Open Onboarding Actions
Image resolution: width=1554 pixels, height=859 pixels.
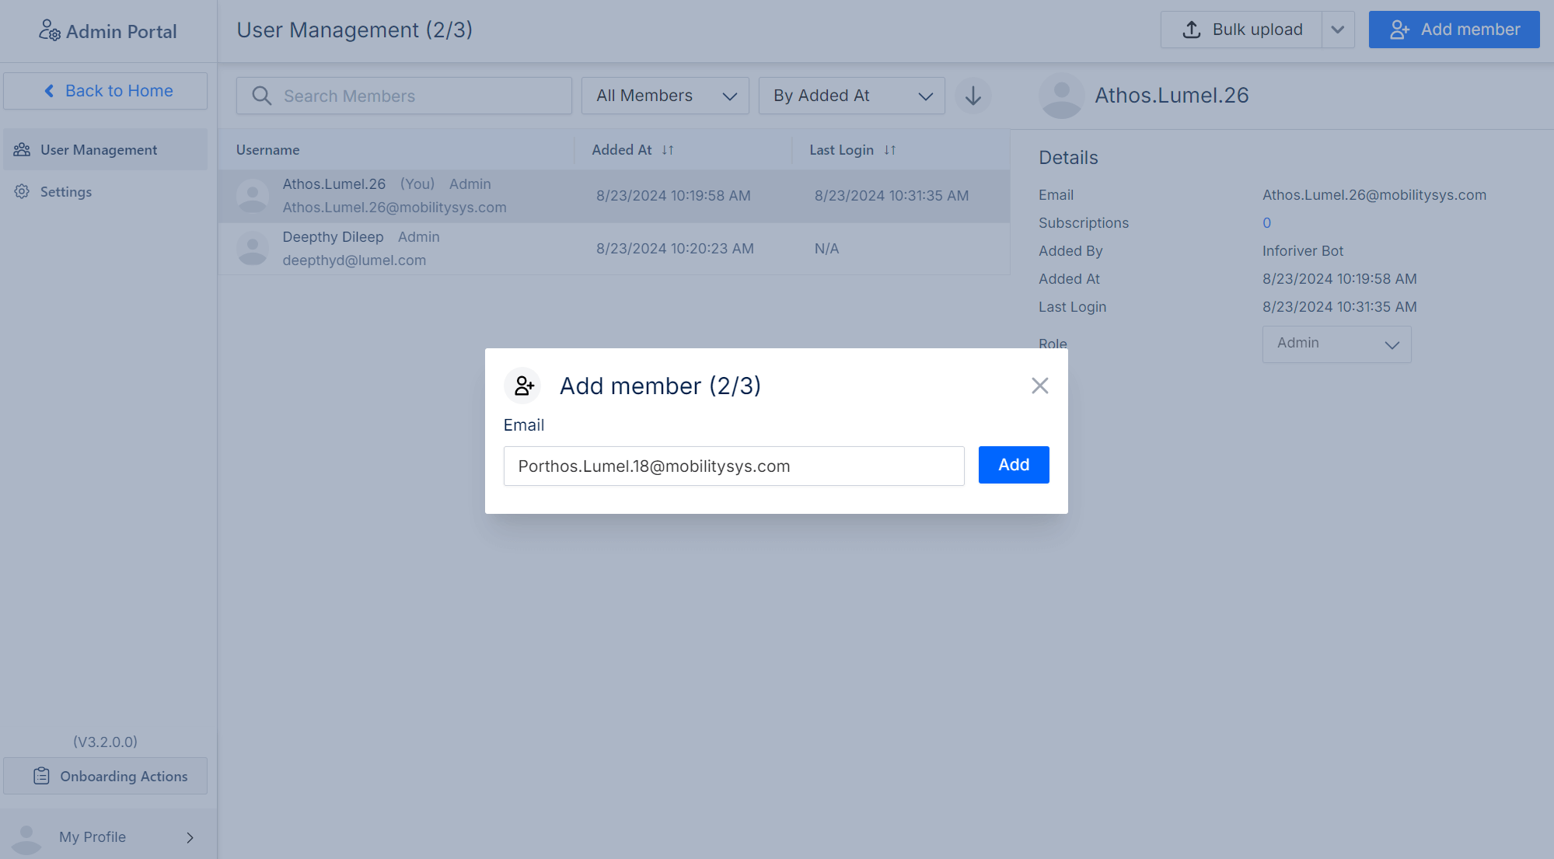coord(105,776)
